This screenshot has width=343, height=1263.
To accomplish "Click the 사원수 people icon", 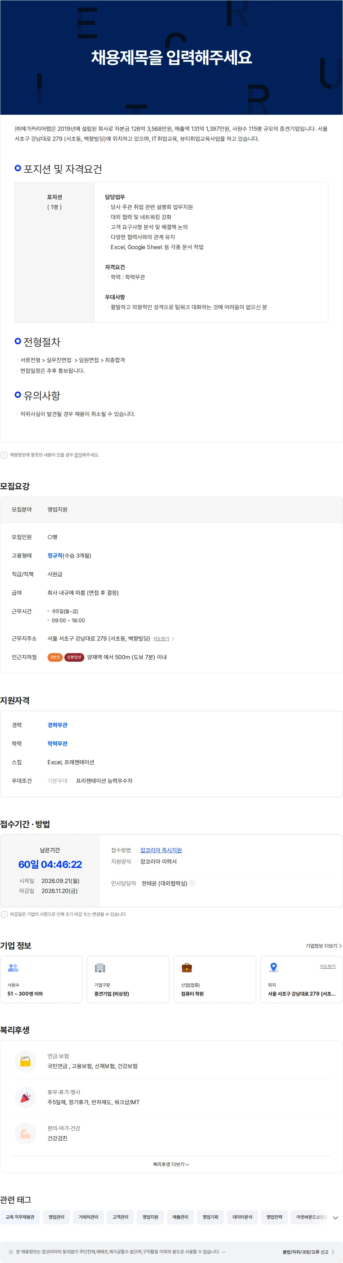I will 13,967.
